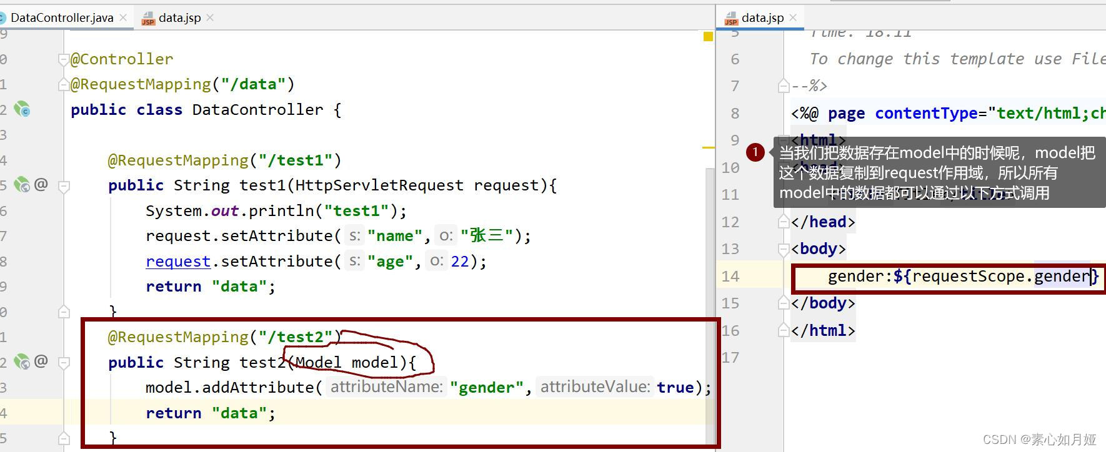The image size is (1106, 452).
Task: Toggle the </head> fold marker
Action: (784, 222)
